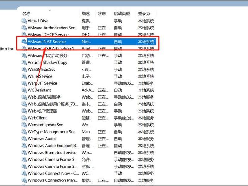Click the gear icon of Volume Shadow Copy

click(x=24, y=62)
